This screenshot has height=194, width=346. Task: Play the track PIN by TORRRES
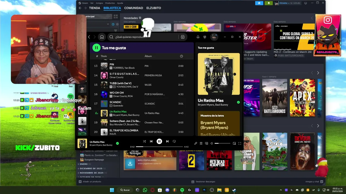click(142, 66)
